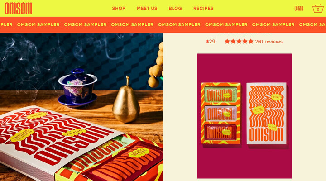Open the SHOP menu item
Screen dimensions: 326x181
coord(119,8)
